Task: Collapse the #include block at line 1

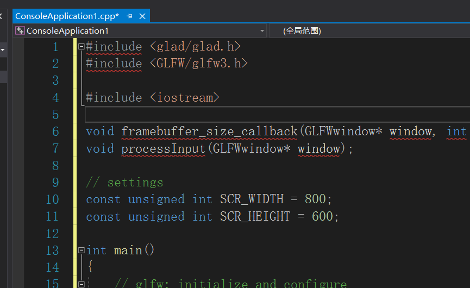Action: [x=81, y=46]
